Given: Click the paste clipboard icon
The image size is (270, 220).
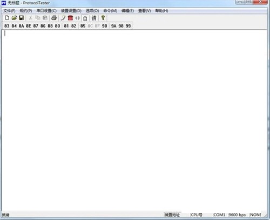Looking at the screenshot, I should click(x=45, y=18).
